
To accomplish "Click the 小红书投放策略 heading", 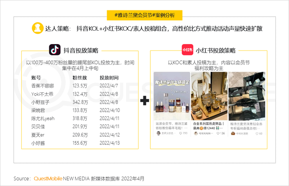I will click(x=216, y=50).
